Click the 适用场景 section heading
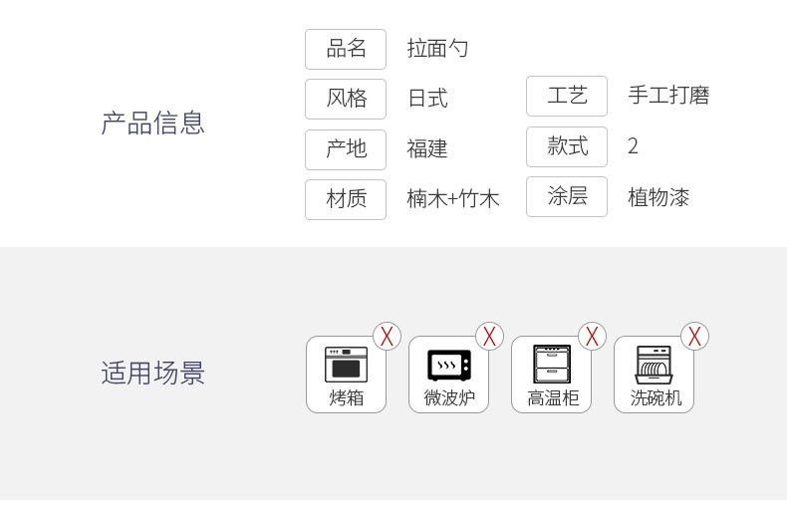 click(x=153, y=373)
